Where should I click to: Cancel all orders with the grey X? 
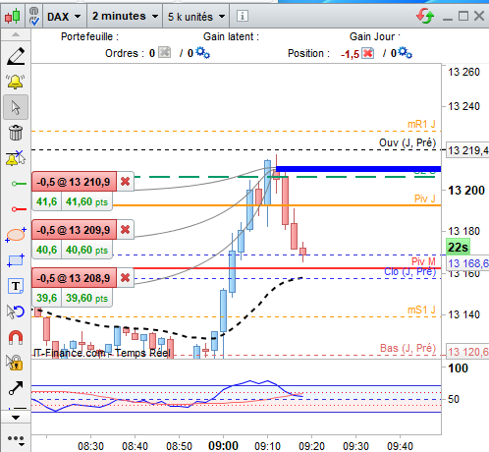click(x=164, y=52)
